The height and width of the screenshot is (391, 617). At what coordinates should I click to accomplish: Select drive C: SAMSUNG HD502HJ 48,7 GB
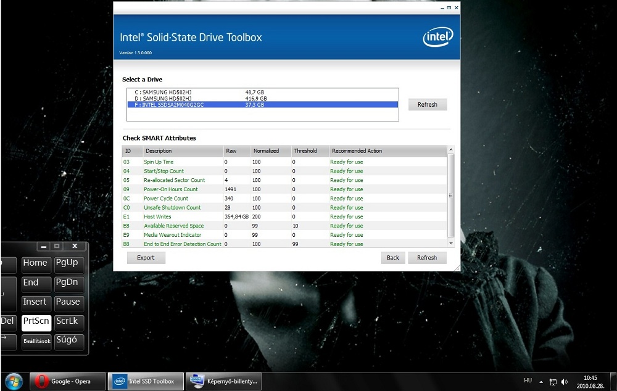[x=262, y=92]
